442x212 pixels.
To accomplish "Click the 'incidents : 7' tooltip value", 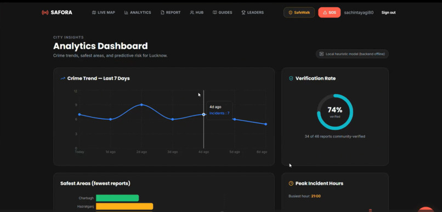I will click(219, 113).
